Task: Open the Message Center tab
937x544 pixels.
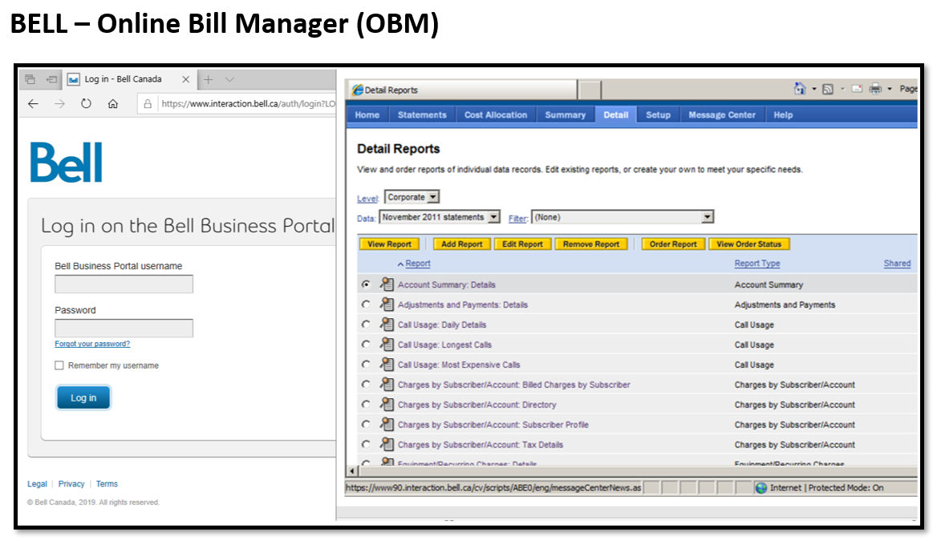Action: pyautogui.click(x=721, y=115)
